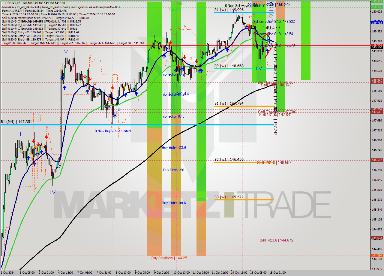Click the '4 Oct 13:00' time axis label

click(66, 273)
